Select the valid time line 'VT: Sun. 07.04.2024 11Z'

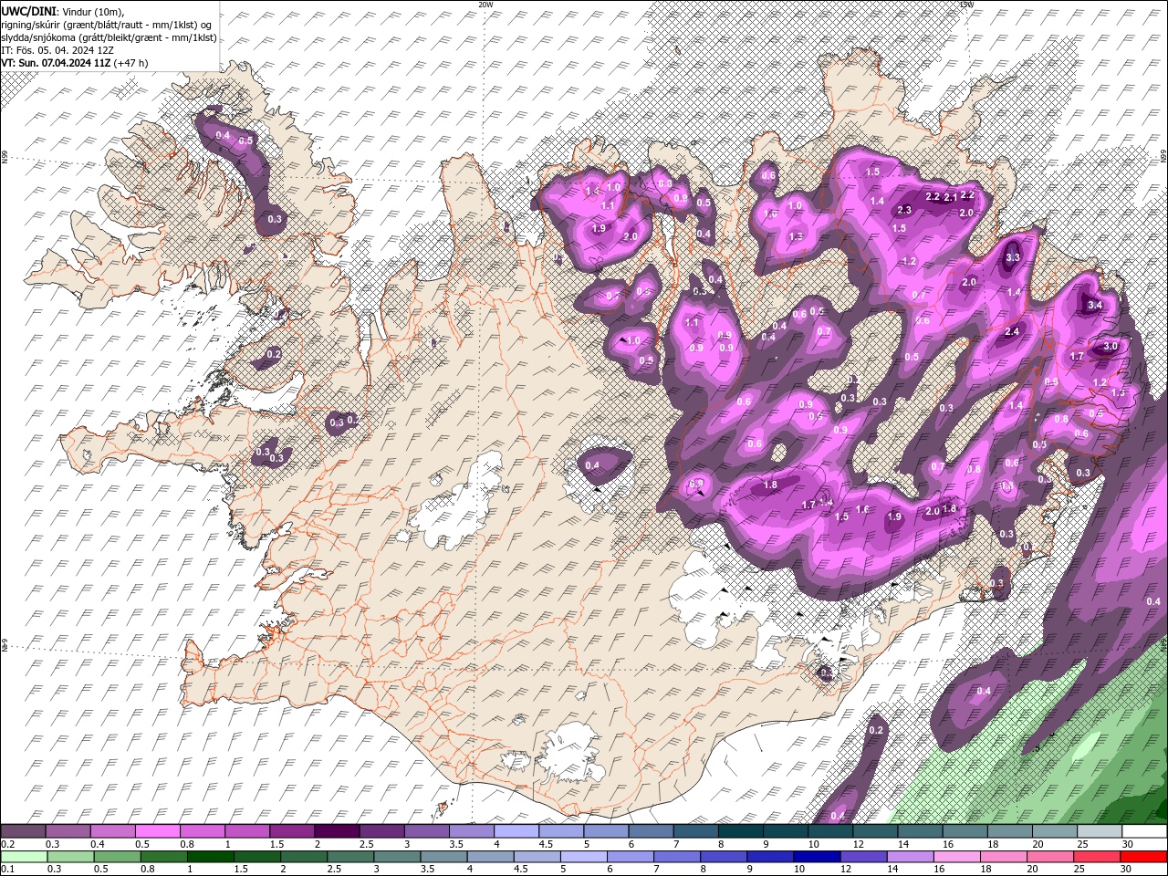57,63
